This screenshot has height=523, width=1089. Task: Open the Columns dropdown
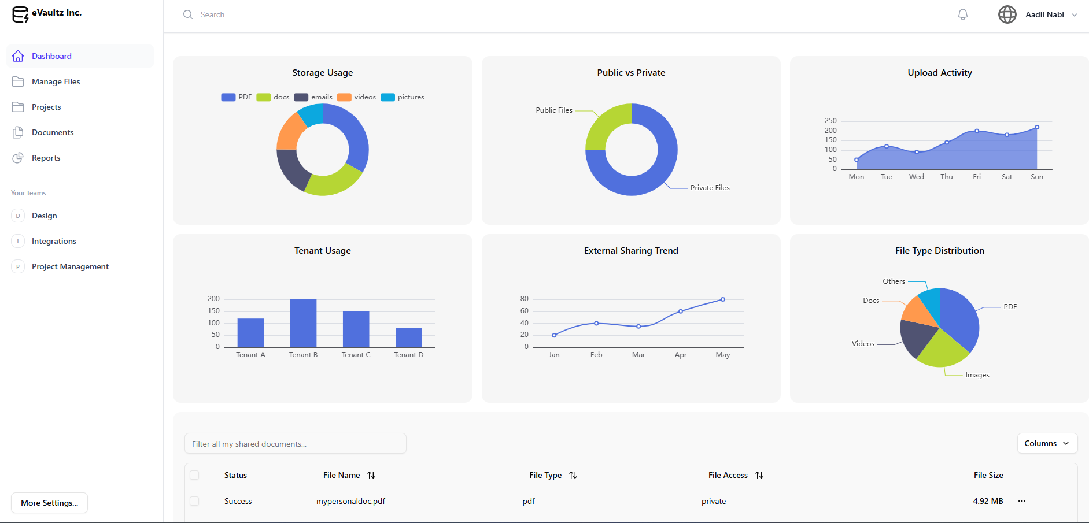[x=1047, y=443]
